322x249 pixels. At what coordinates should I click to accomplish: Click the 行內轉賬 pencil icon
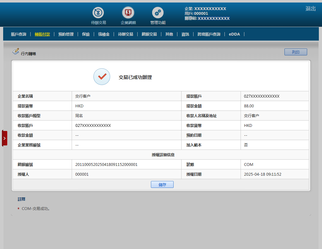coord(15,51)
